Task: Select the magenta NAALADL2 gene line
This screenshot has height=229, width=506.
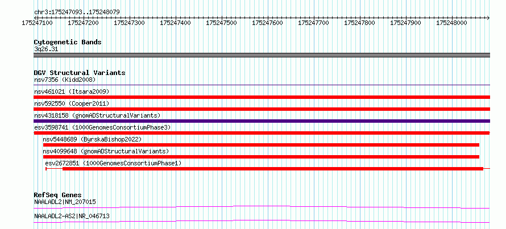Action: click(262, 207)
